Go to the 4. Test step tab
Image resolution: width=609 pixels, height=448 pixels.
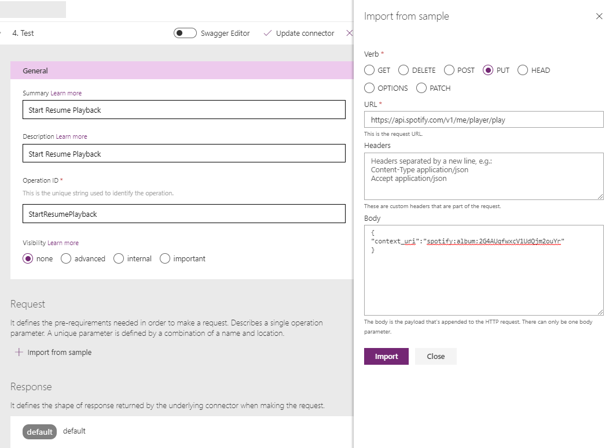click(x=23, y=34)
